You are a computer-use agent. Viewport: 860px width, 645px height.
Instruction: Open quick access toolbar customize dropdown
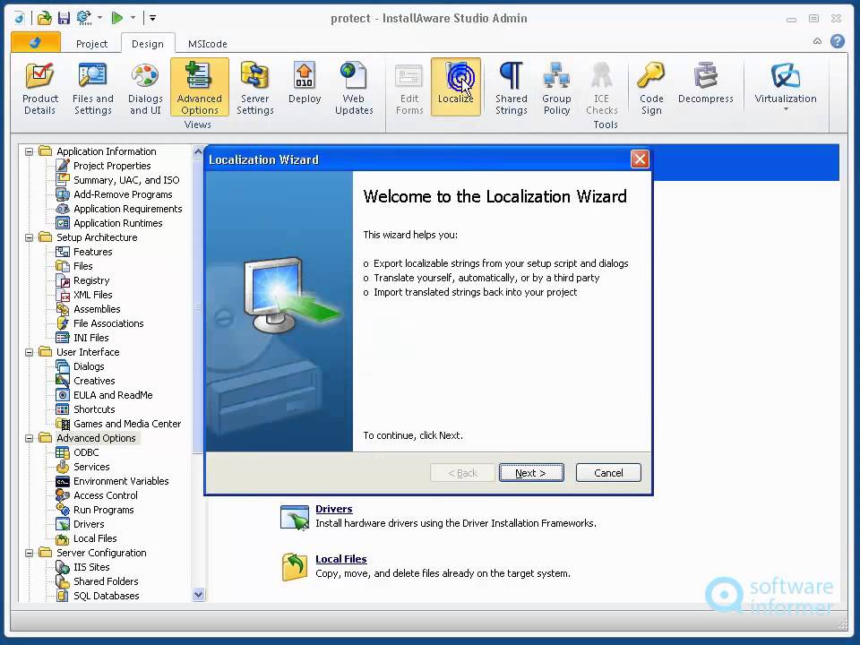click(152, 18)
